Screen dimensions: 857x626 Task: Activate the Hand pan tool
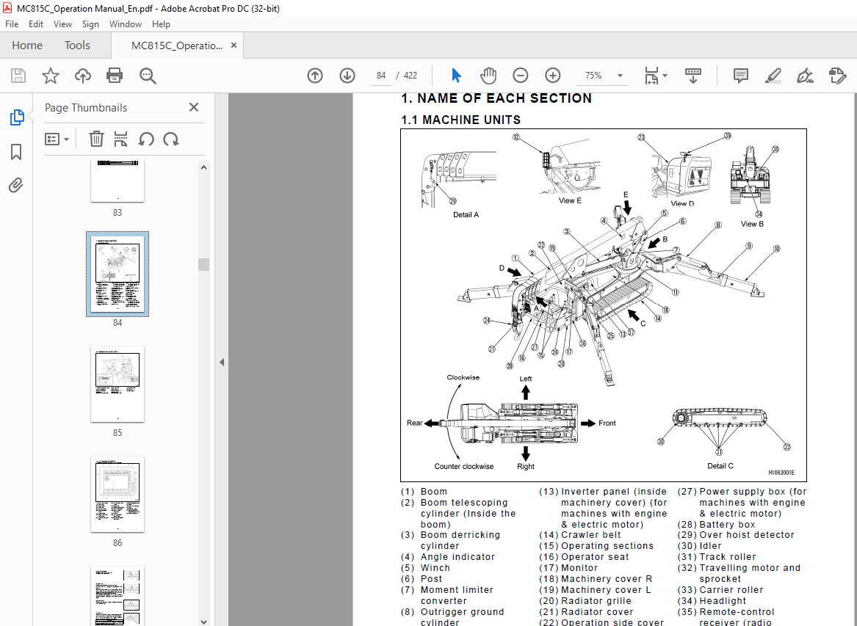click(488, 76)
